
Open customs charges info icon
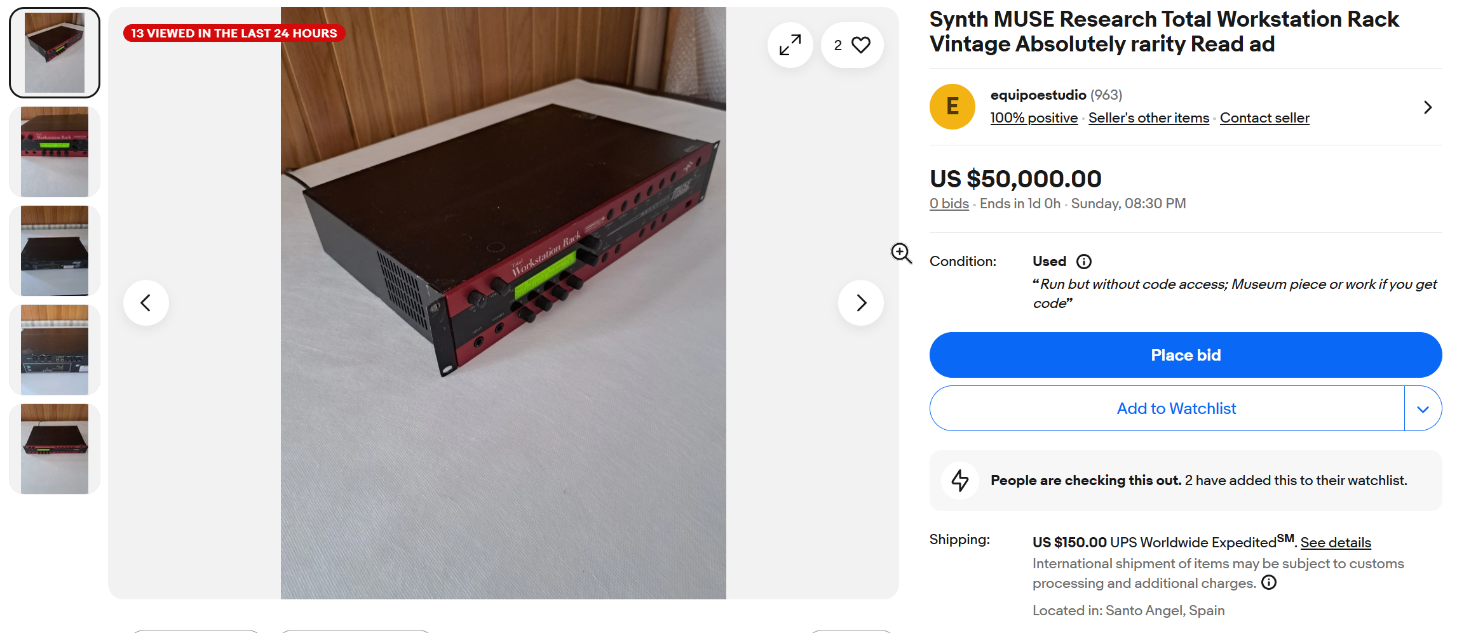coord(1269,583)
